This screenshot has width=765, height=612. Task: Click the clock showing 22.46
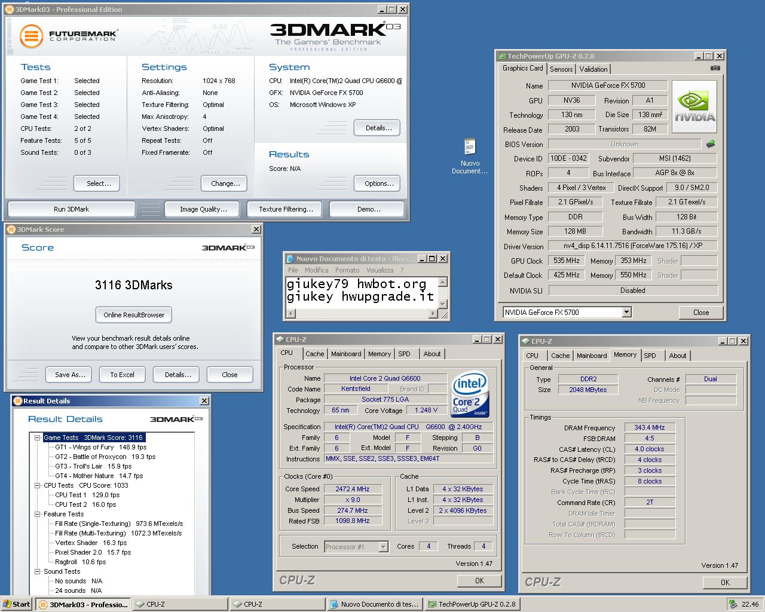pyautogui.click(x=750, y=604)
